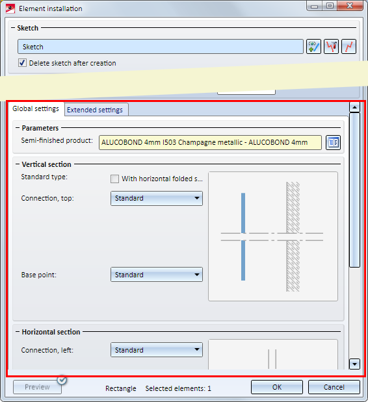Click the edit sketch tools icon
Screen dimensions: 368x402
(x=331, y=47)
